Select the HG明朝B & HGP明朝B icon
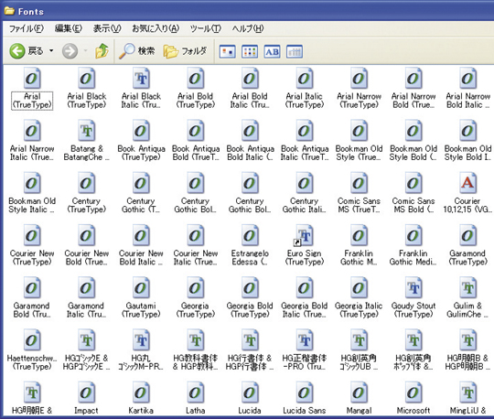Screen dimensions: 494x419 467,340
